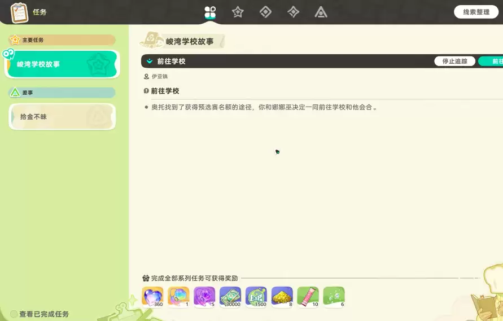503x321 pixels.
Task: Click the quest clipboard icon
Action: [x=19, y=13]
